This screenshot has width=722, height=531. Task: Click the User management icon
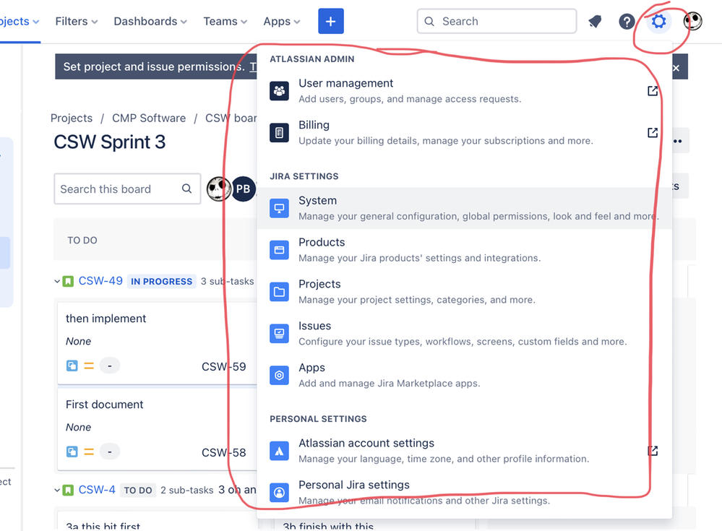tap(279, 91)
